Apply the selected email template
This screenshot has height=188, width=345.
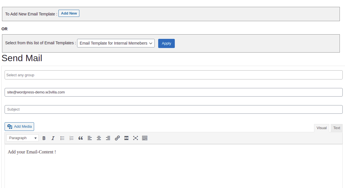tap(166, 43)
